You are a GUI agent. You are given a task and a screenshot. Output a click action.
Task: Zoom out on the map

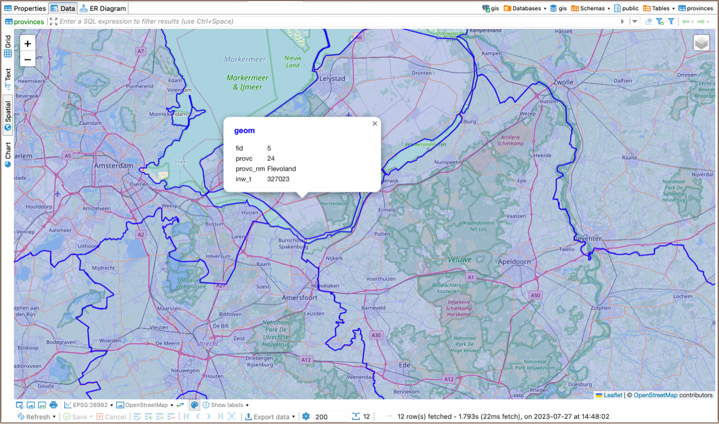[x=28, y=59]
